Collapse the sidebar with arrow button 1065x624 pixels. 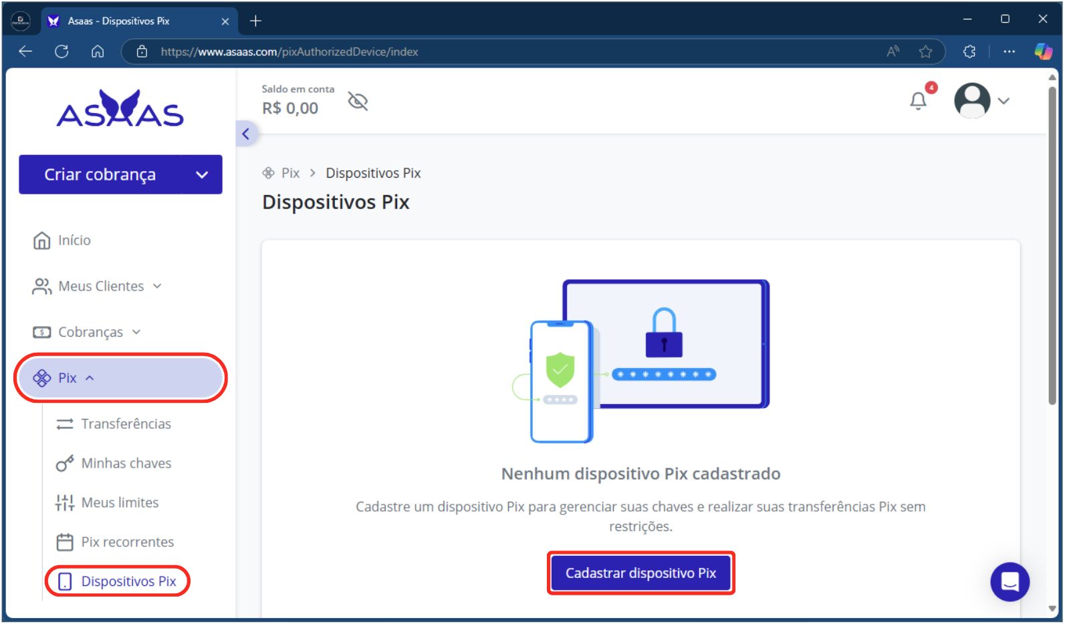pos(246,134)
